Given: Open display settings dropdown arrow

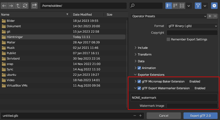Looking at the screenshot, I should click(189, 6).
